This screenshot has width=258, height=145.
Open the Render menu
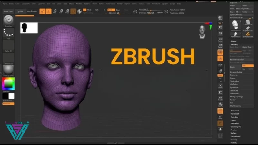pos(120,4)
